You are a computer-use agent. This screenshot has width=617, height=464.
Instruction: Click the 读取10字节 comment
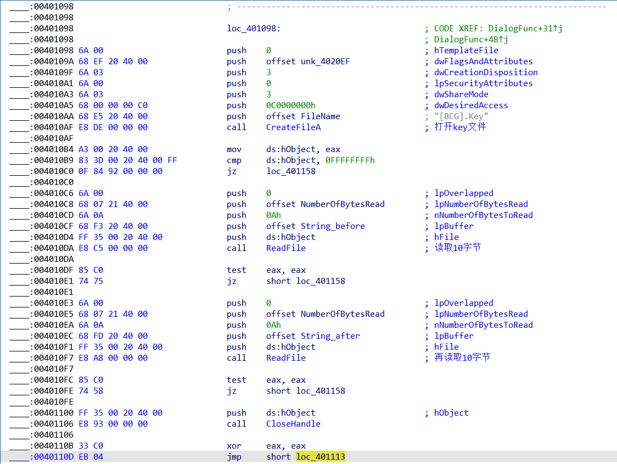click(x=457, y=248)
